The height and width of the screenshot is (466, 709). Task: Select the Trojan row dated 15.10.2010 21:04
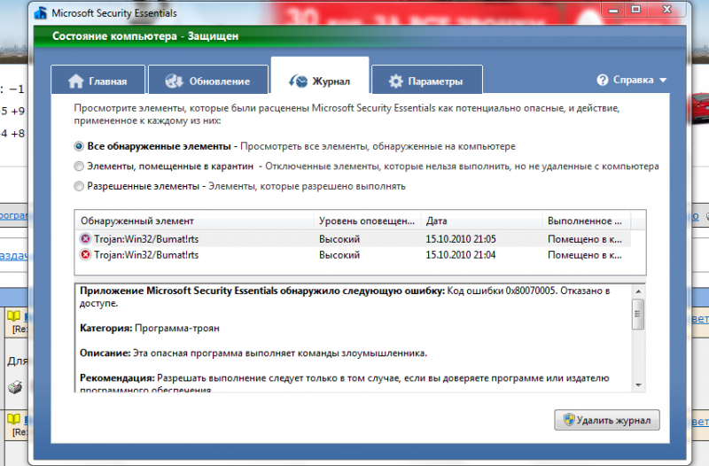point(353,255)
